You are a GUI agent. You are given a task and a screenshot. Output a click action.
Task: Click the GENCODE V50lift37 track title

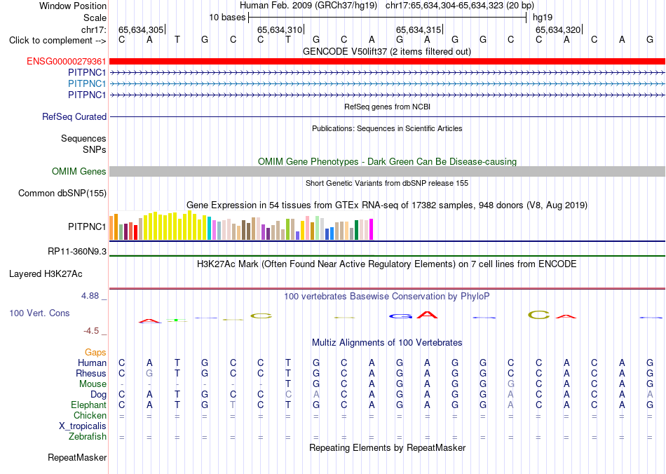[x=386, y=52]
